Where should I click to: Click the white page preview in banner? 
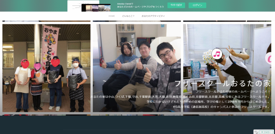[77, 5]
